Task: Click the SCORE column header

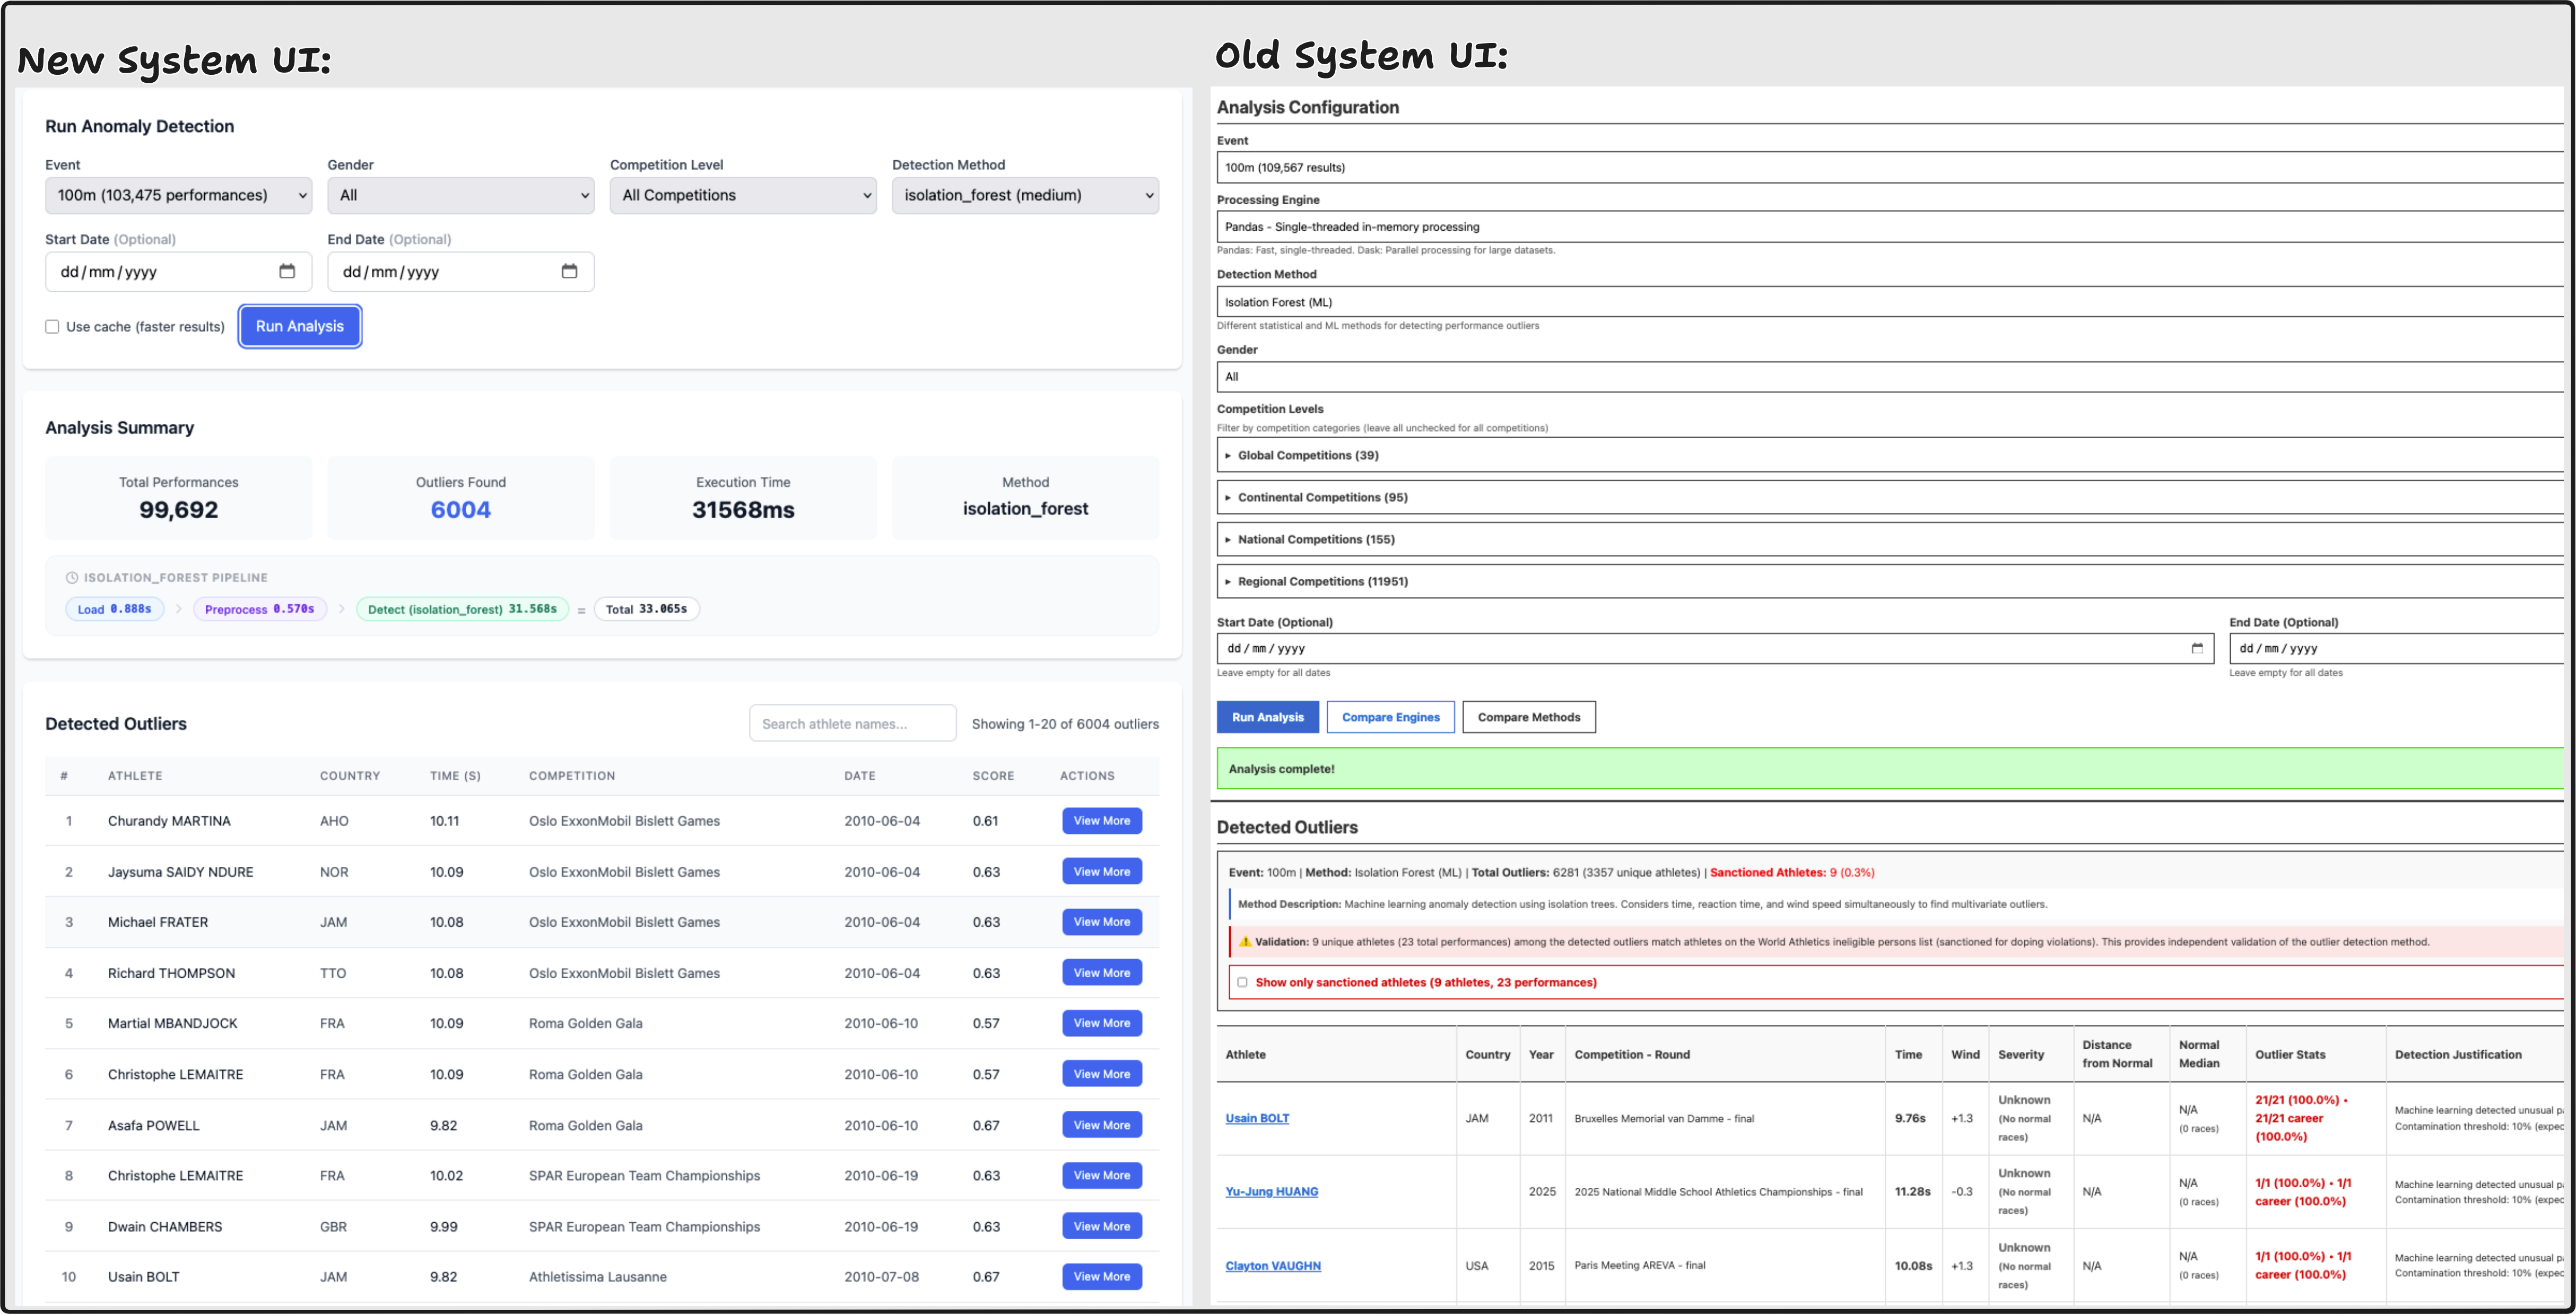Action: [x=993, y=776]
